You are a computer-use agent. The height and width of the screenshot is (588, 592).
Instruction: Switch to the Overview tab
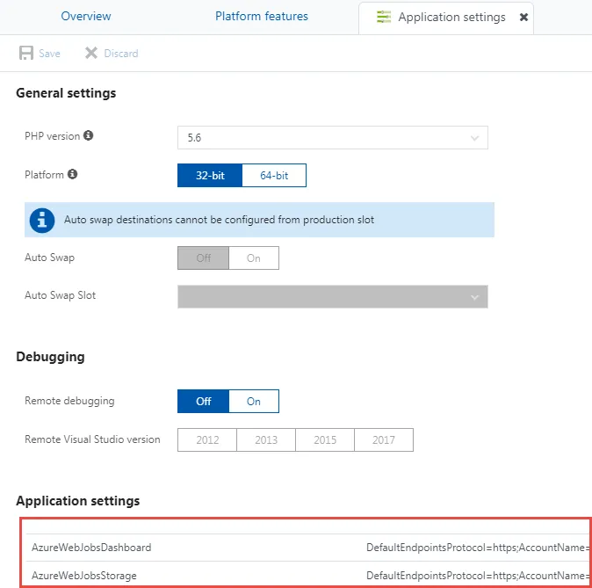pos(86,17)
